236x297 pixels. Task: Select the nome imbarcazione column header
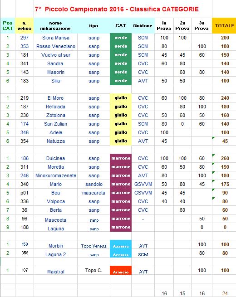click(55, 25)
